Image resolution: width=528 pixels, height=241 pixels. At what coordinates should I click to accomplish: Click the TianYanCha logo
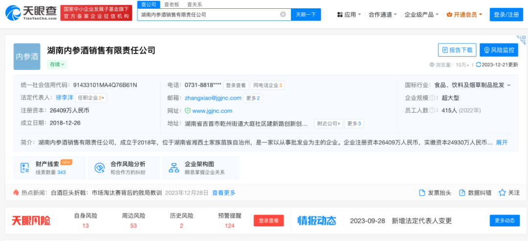(31, 13)
